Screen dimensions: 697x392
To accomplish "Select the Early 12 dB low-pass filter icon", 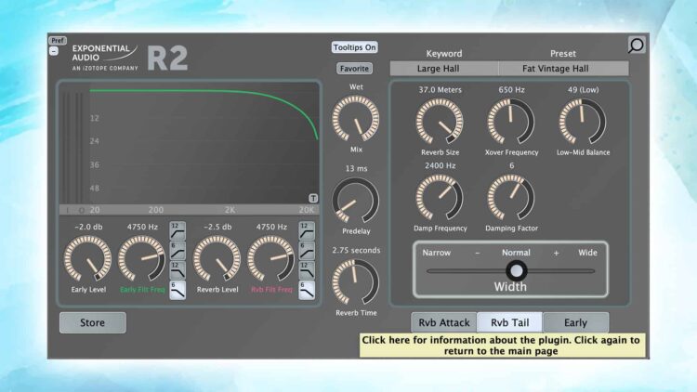I will 178,270.
